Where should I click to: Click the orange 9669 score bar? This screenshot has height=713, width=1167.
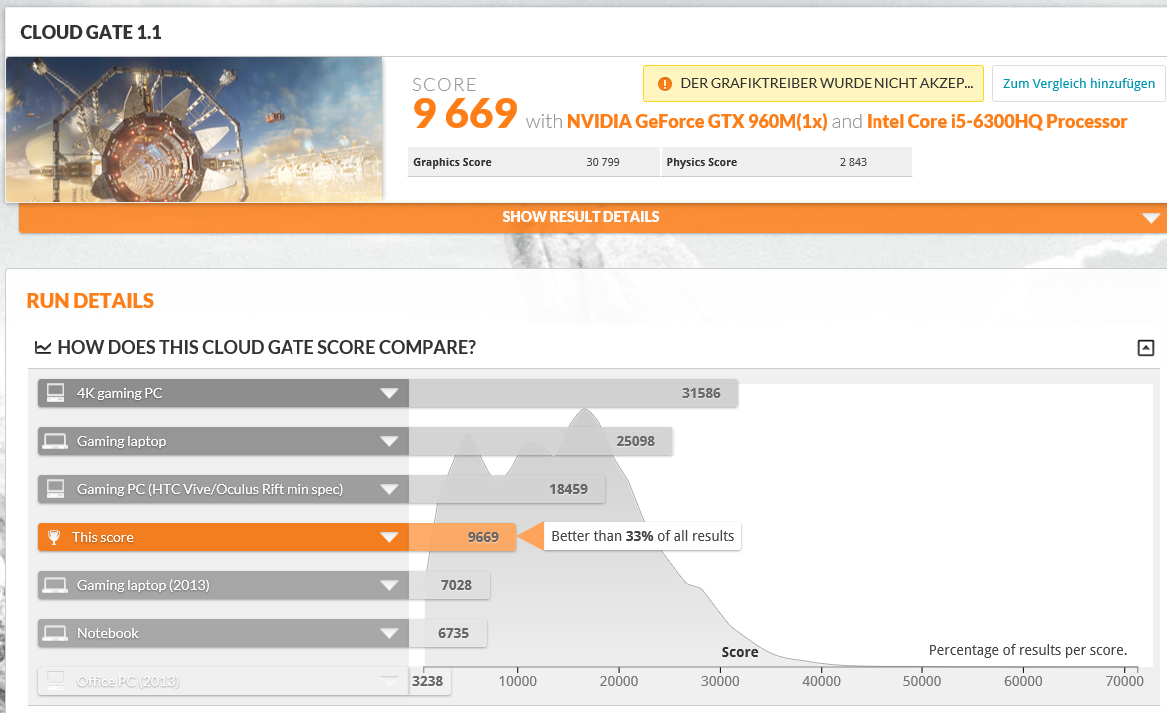462,537
